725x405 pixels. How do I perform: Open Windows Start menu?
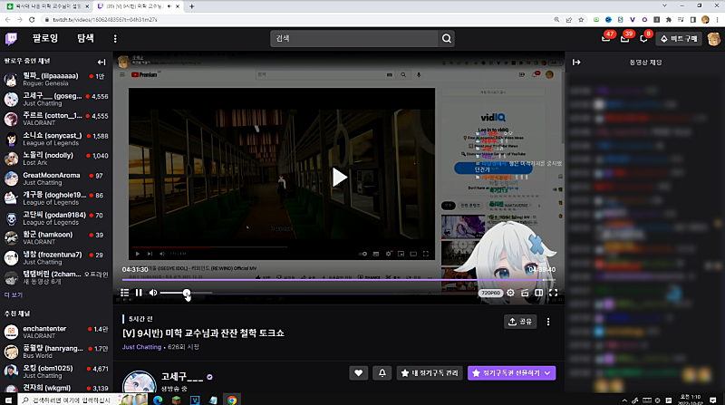(x=8, y=400)
